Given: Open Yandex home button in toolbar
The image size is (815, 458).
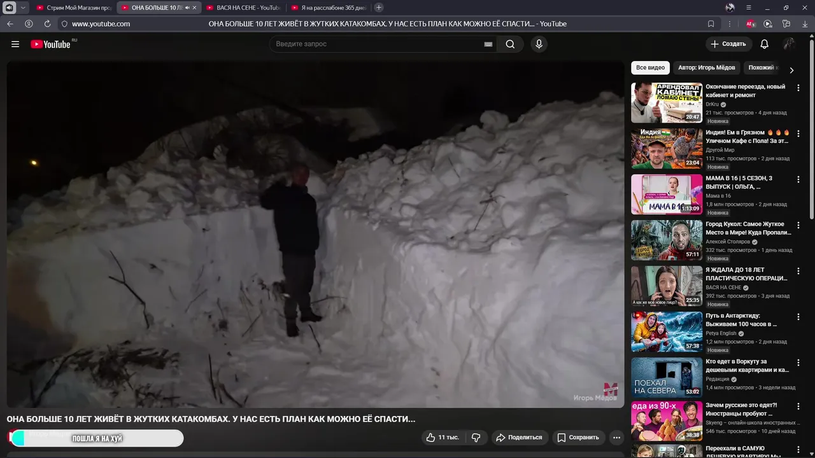Looking at the screenshot, I should [29, 24].
